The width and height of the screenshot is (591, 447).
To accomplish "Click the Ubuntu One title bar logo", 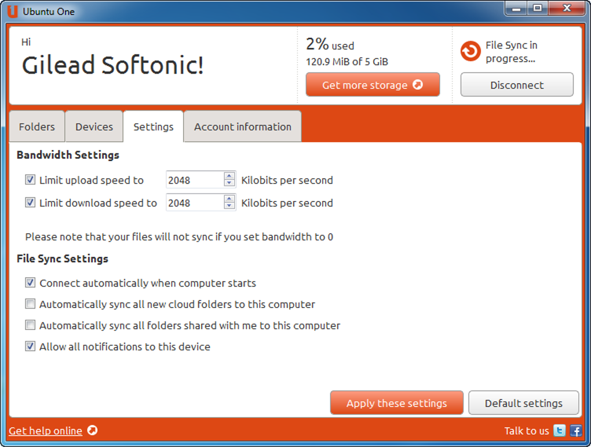I will [x=12, y=11].
